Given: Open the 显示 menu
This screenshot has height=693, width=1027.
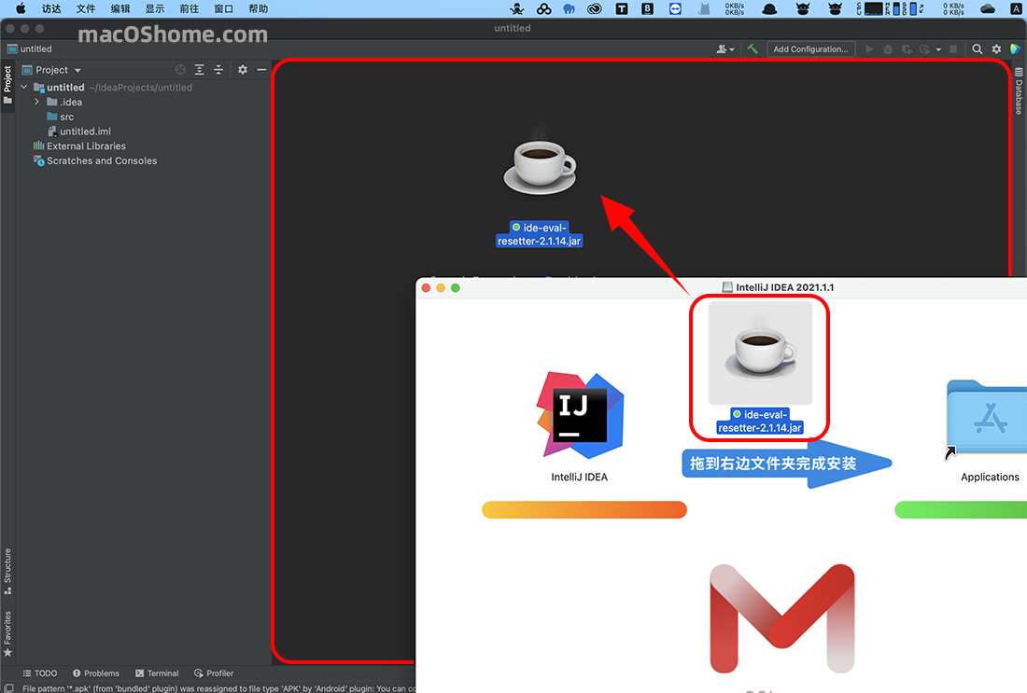Looking at the screenshot, I should pos(155,9).
